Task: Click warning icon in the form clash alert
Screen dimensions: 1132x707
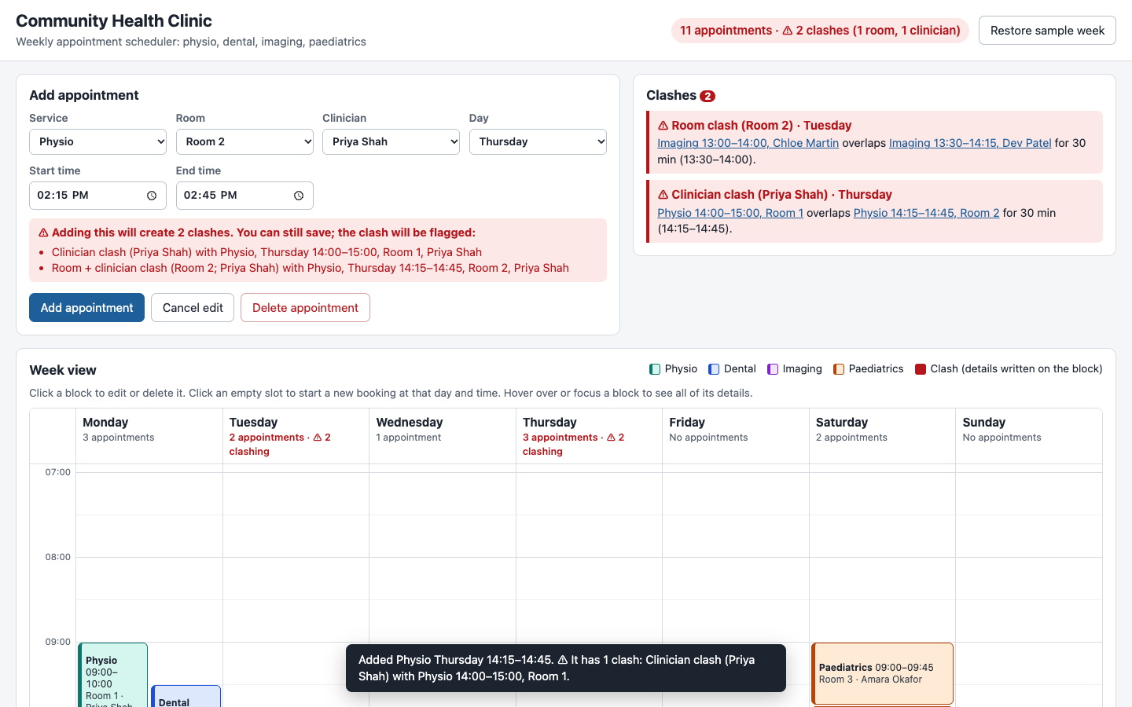Action: pyautogui.click(x=43, y=233)
